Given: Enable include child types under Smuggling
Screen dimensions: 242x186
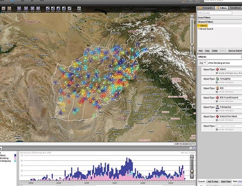Looking at the screenshot, I should [x=217, y=82].
